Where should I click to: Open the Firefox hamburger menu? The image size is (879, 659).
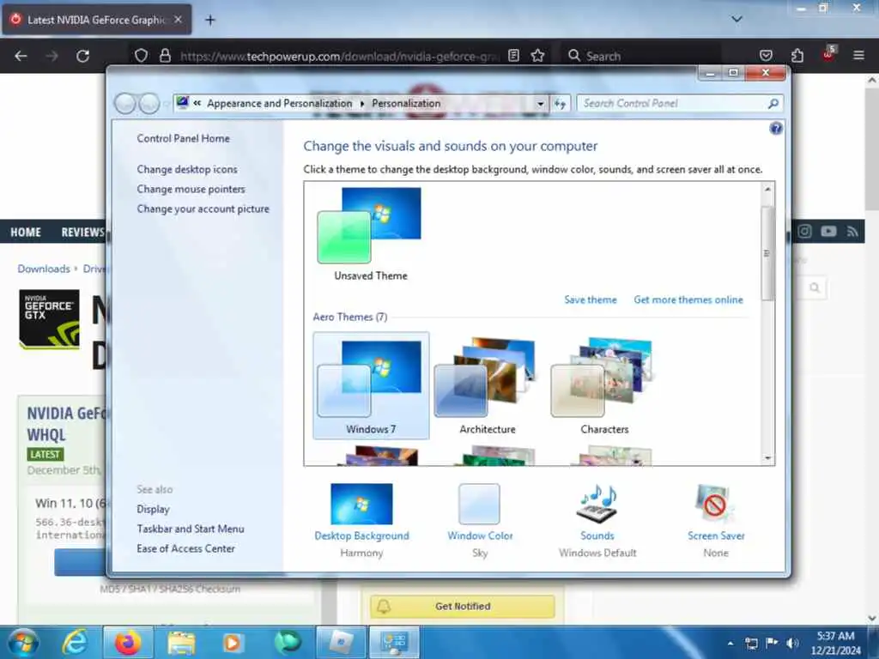858,56
